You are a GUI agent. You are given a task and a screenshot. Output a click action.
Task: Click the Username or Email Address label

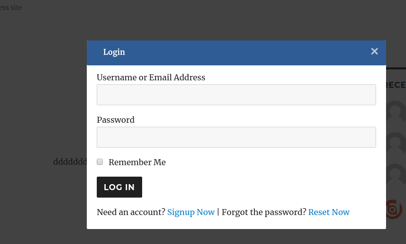pos(151,77)
